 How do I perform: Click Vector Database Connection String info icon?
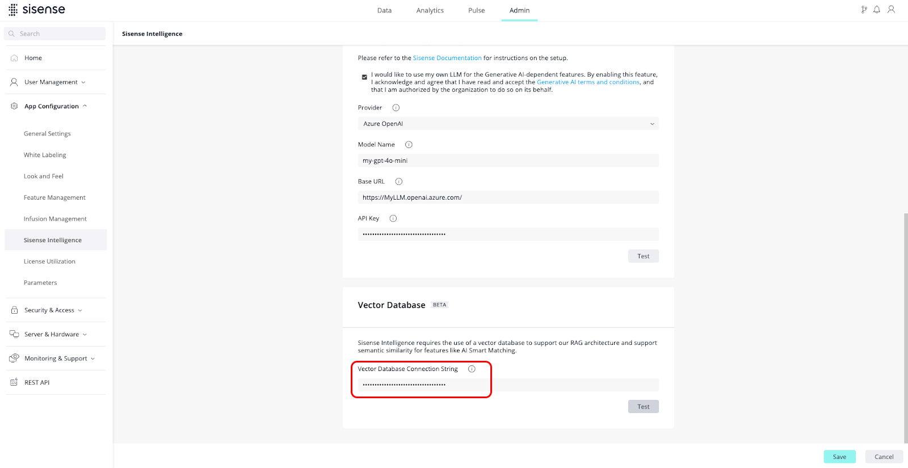[472, 369]
